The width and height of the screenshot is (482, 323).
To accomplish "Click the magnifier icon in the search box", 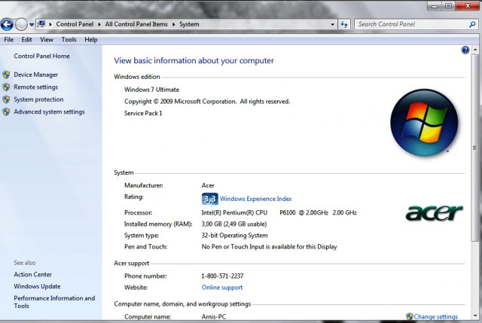I will pos(471,24).
